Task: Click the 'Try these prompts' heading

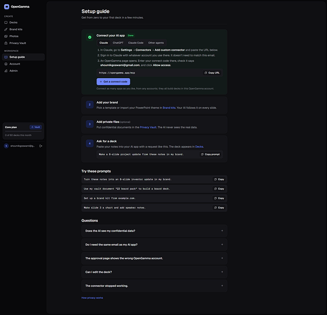Action: click(x=96, y=171)
